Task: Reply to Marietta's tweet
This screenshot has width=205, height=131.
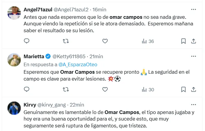Action: pyautogui.click(x=26, y=89)
